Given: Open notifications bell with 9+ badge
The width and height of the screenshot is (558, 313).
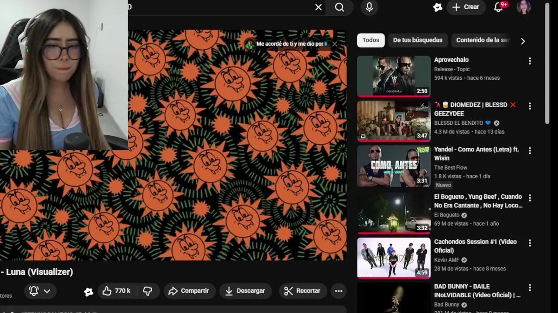Looking at the screenshot, I should [499, 7].
